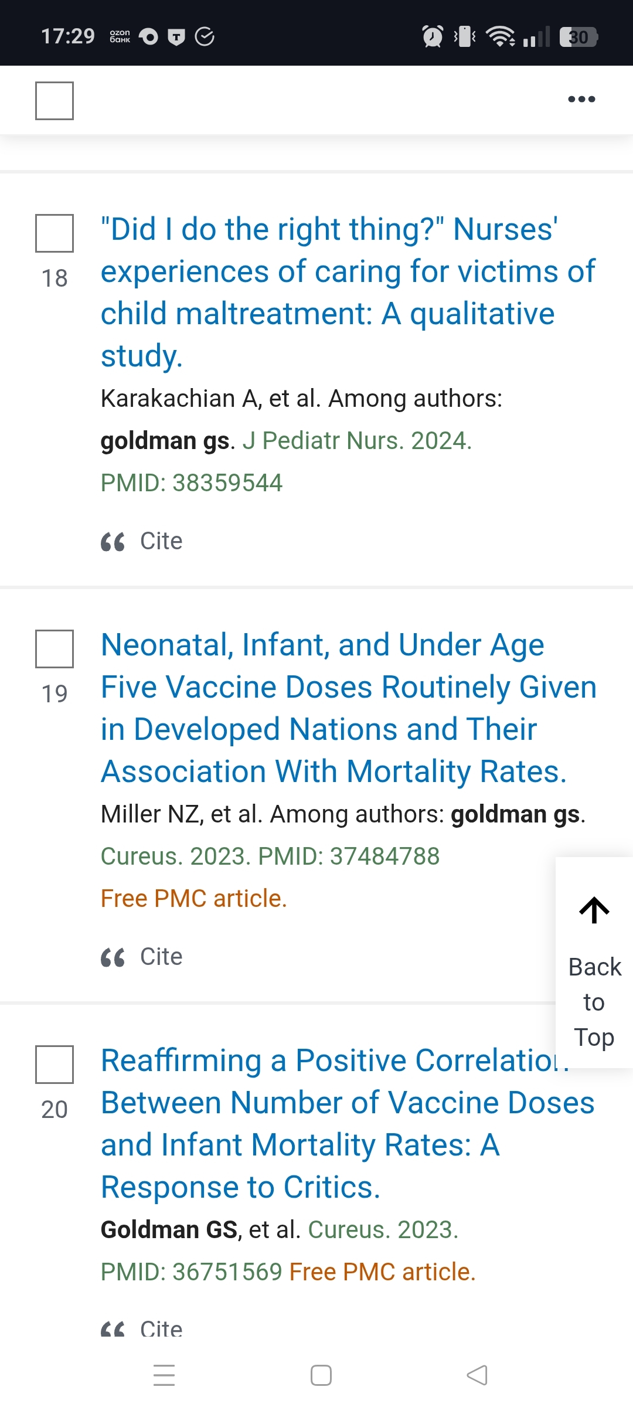Tap the Android back navigation triangle

click(x=477, y=1375)
